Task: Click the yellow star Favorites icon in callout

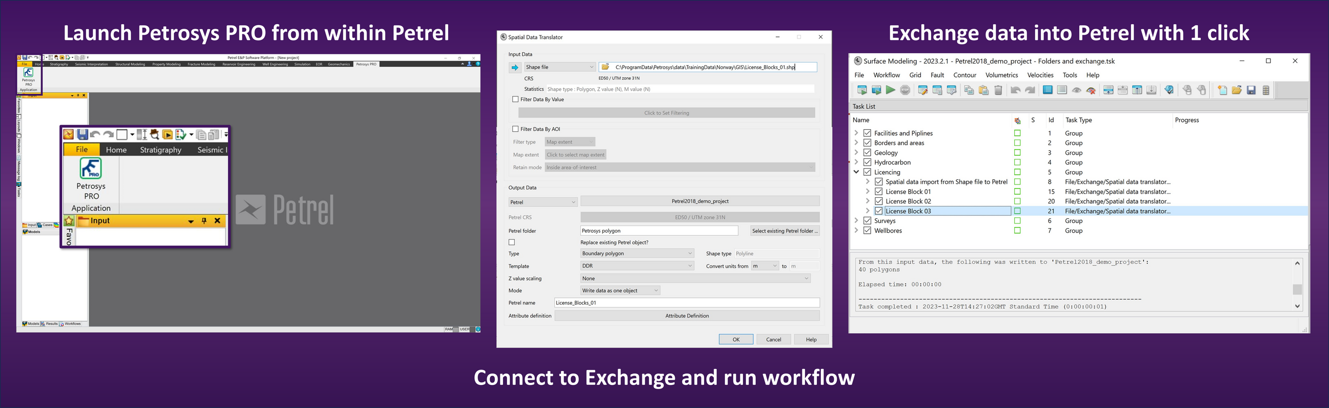Action: coord(69,221)
